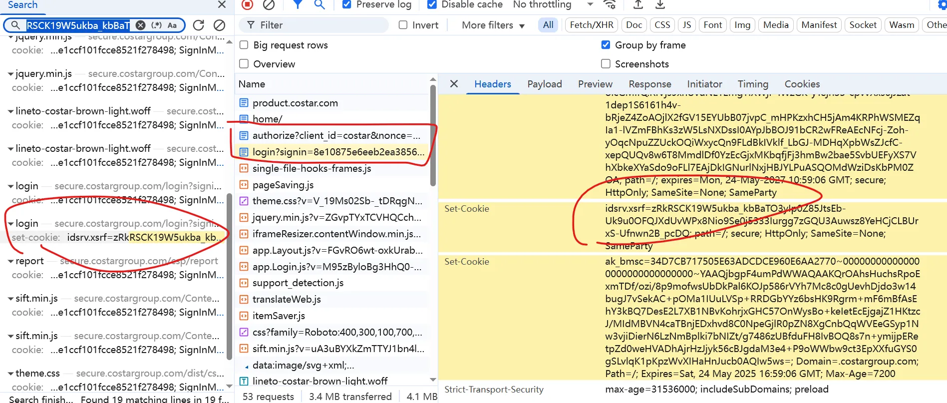
Task: Toggle match case Aa option
Action: click(x=172, y=25)
